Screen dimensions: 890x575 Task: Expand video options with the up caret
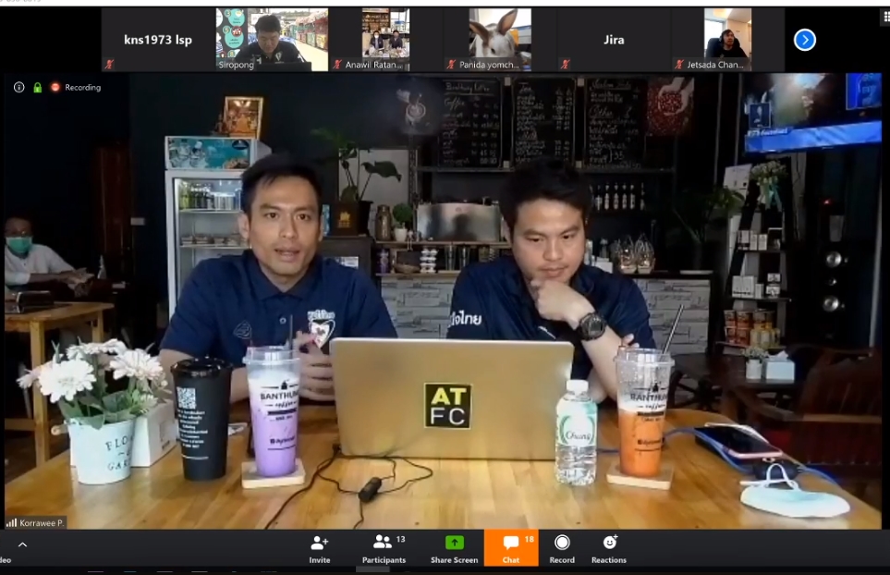[23, 544]
